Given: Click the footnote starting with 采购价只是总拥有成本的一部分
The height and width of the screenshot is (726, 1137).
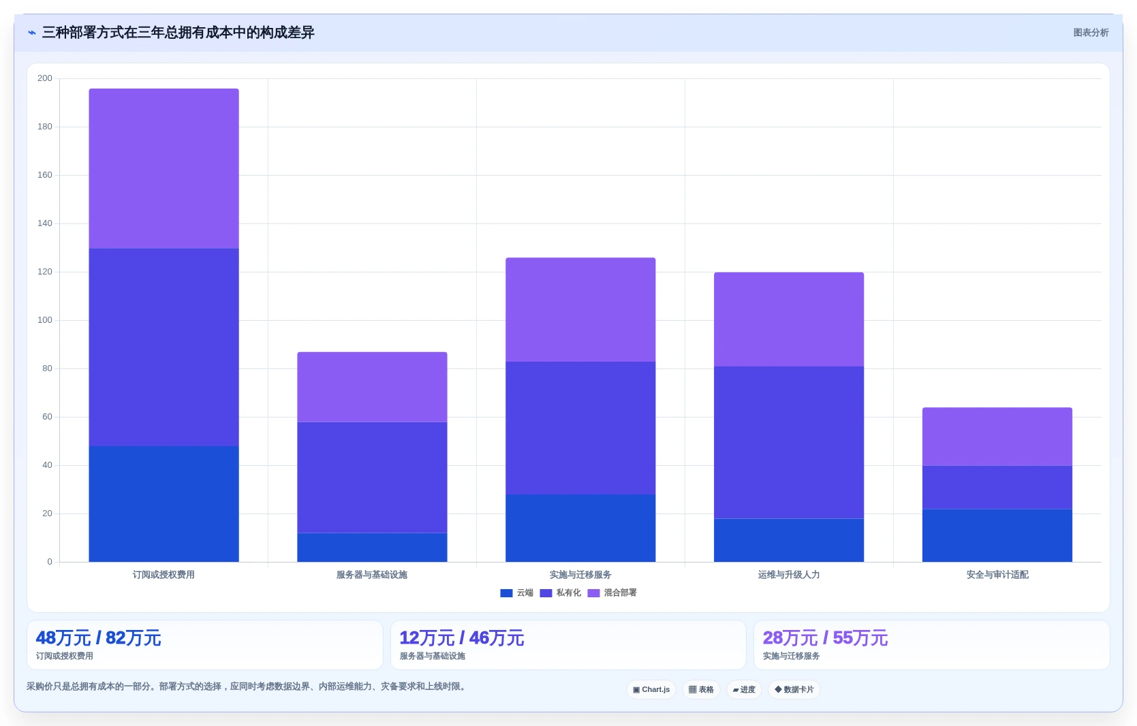Looking at the screenshot, I should (248, 686).
